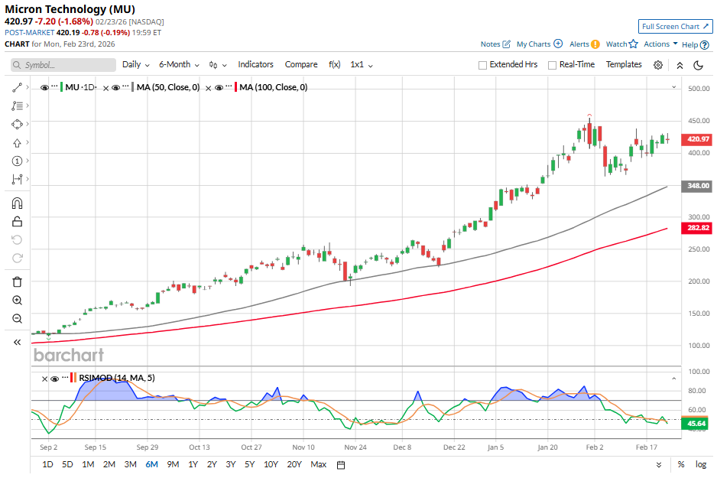Select the shapes drawing tool
This screenshot has height=478, width=717.
pyautogui.click(x=17, y=124)
